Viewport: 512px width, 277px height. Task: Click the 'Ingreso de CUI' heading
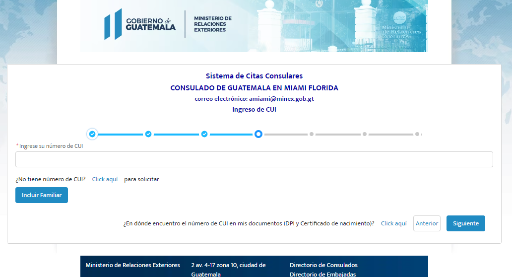tap(254, 109)
